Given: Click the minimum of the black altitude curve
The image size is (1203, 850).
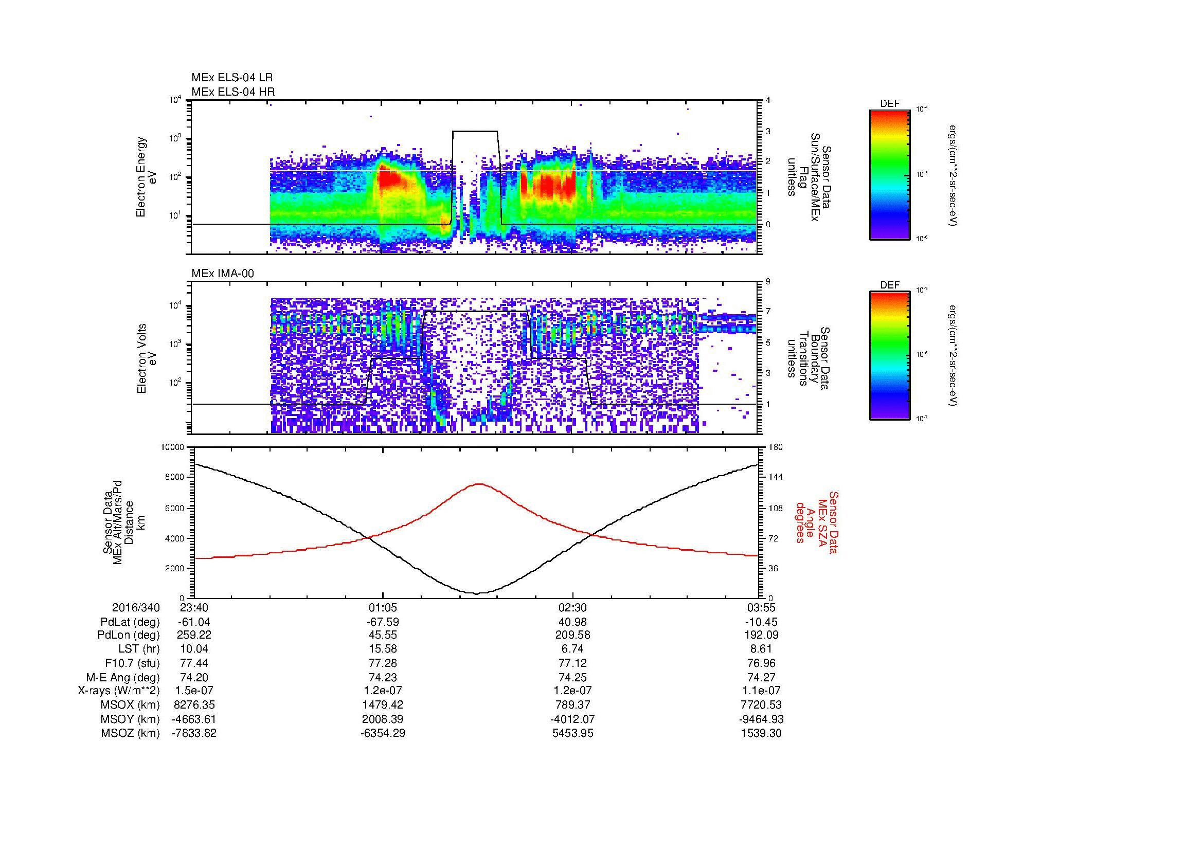Looking at the screenshot, I should (477, 593).
